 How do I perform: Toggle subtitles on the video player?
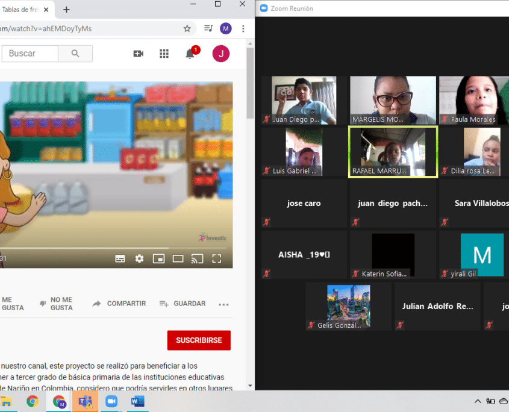coord(120,259)
